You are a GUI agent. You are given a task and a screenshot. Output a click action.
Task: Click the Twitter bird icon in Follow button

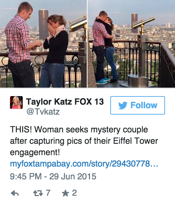(x=123, y=105)
